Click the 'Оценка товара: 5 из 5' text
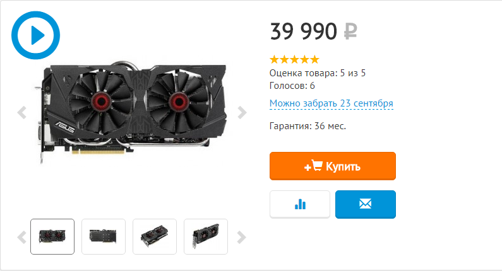 pos(317,73)
